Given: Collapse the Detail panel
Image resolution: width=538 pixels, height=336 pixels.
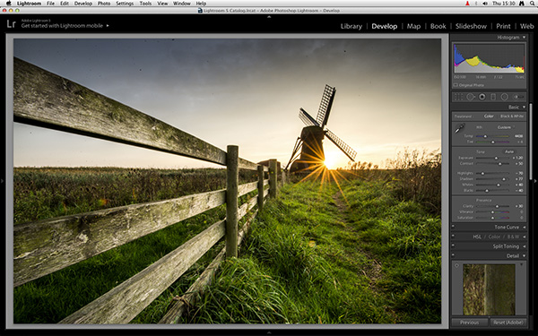Looking at the screenshot, I should pyautogui.click(x=524, y=255).
